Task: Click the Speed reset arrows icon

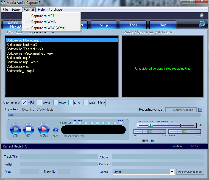Action: (164, 135)
